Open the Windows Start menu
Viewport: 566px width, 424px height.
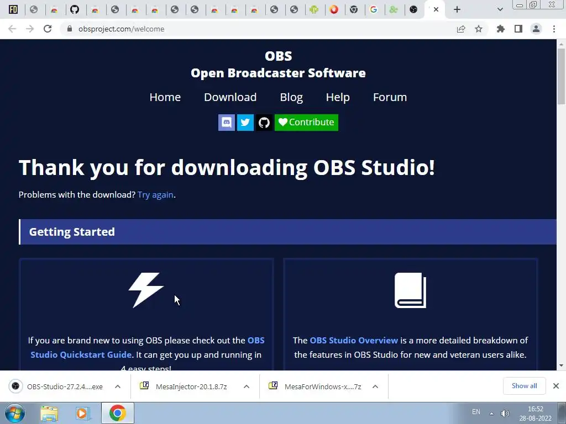pyautogui.click(x=14, y=413)
